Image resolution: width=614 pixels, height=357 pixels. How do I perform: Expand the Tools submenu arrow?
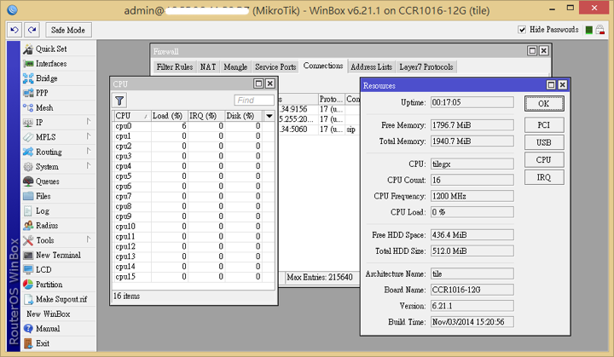[x=89, y=239]
